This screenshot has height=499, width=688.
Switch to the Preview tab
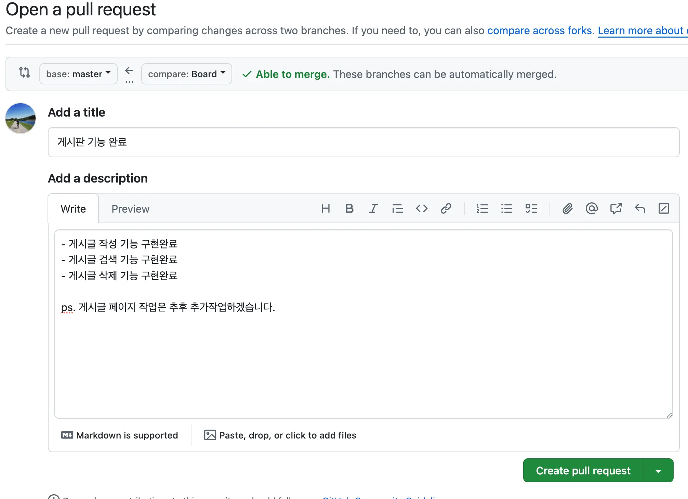coord(130,209)
